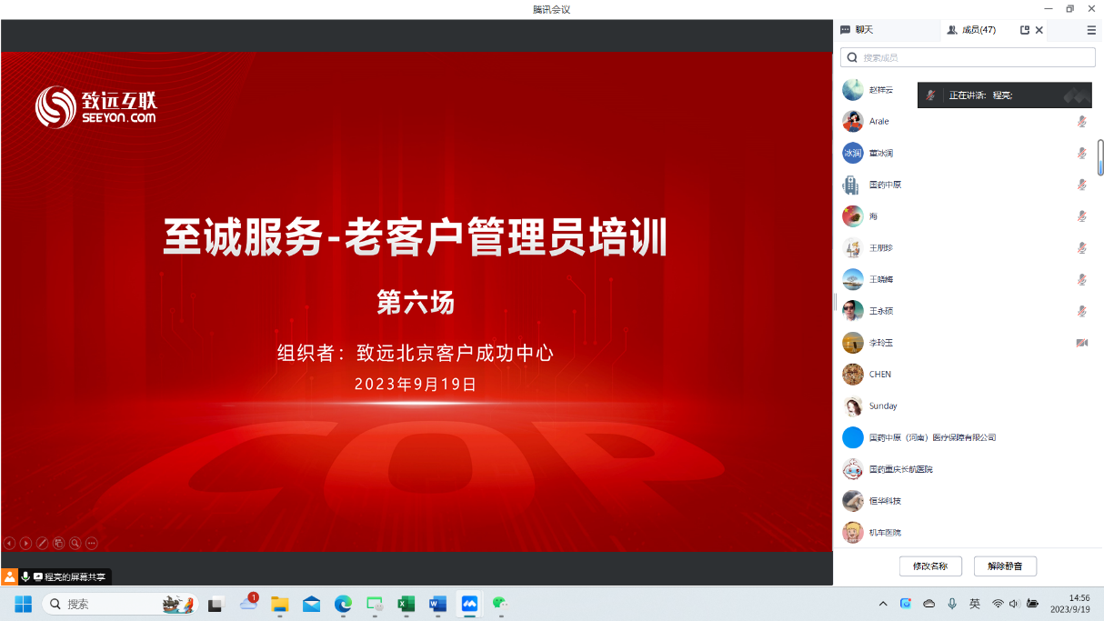The width and height of the screenshot is (1104, 621).
Task: Toggle microphone icon next to 王永顺
Action: pyautogui.click(x=1081, y=311)
